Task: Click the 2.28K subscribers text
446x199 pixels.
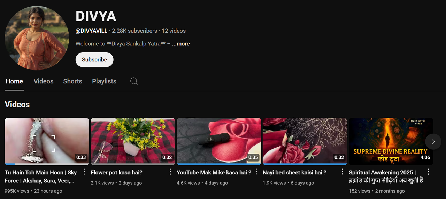Action: 134,31
